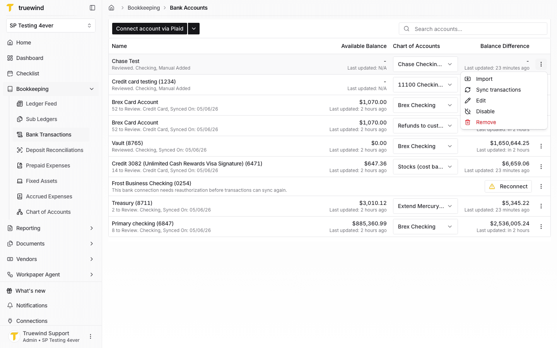
Task: Open the Refunds to cust... dropdown
Action: (425, 126)
